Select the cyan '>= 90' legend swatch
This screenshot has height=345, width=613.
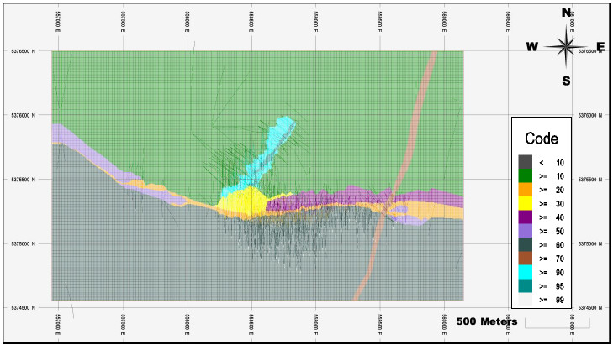(525, 272)
